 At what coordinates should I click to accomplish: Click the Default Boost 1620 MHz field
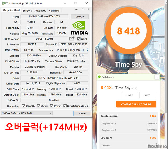(81, 95)
